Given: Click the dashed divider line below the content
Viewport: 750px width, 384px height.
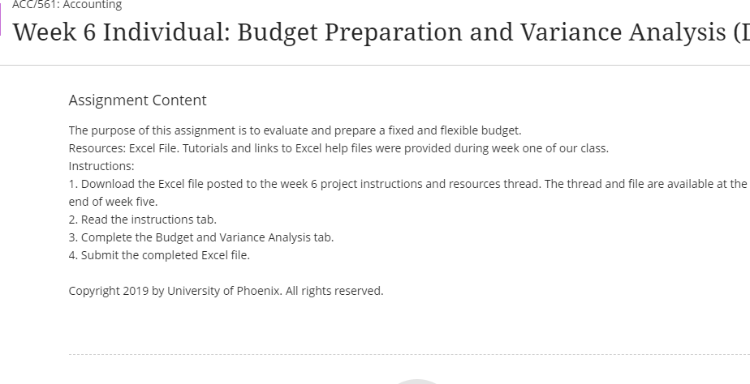Looking at the screenshot, I should [409, 354].
